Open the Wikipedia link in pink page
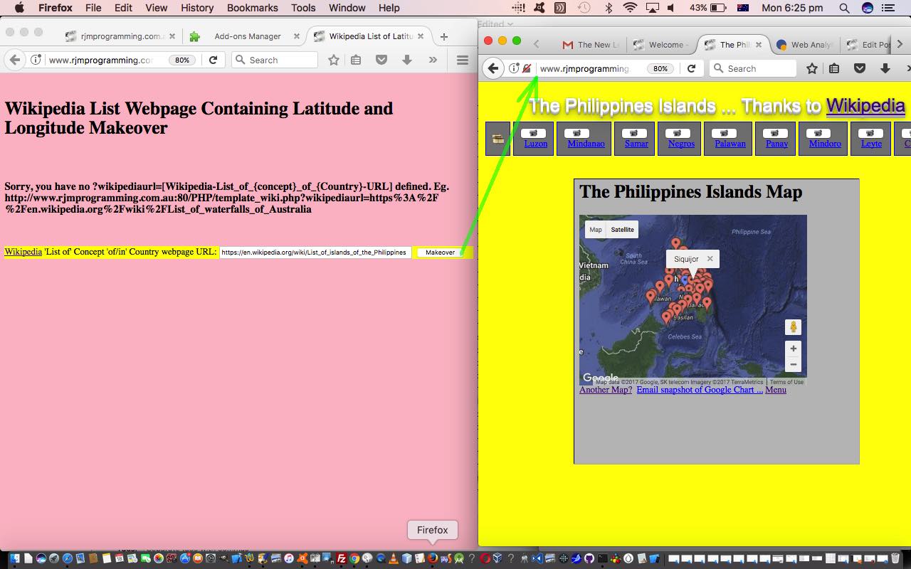The width and height of the screenshot is (911, 569). click(x=23, y=252)
